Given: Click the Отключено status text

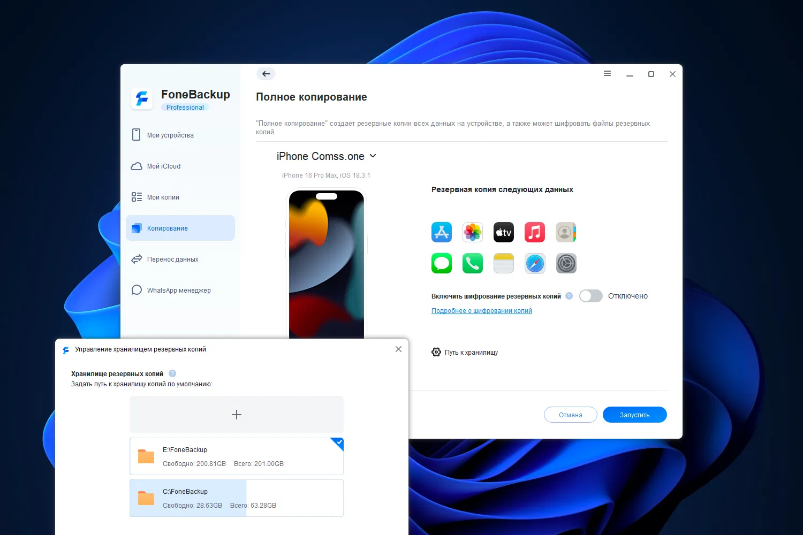Looking at the screenshot, I should (628, 296).
